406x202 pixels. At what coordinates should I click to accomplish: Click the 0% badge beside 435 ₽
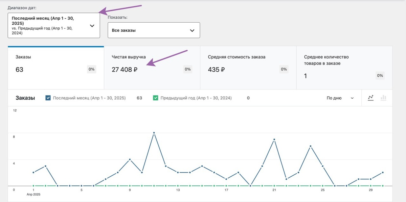pyautogui.click(x=284, y=69)
